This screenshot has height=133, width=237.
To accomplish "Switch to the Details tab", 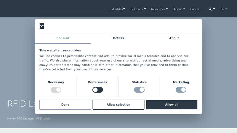I will 118,38.
